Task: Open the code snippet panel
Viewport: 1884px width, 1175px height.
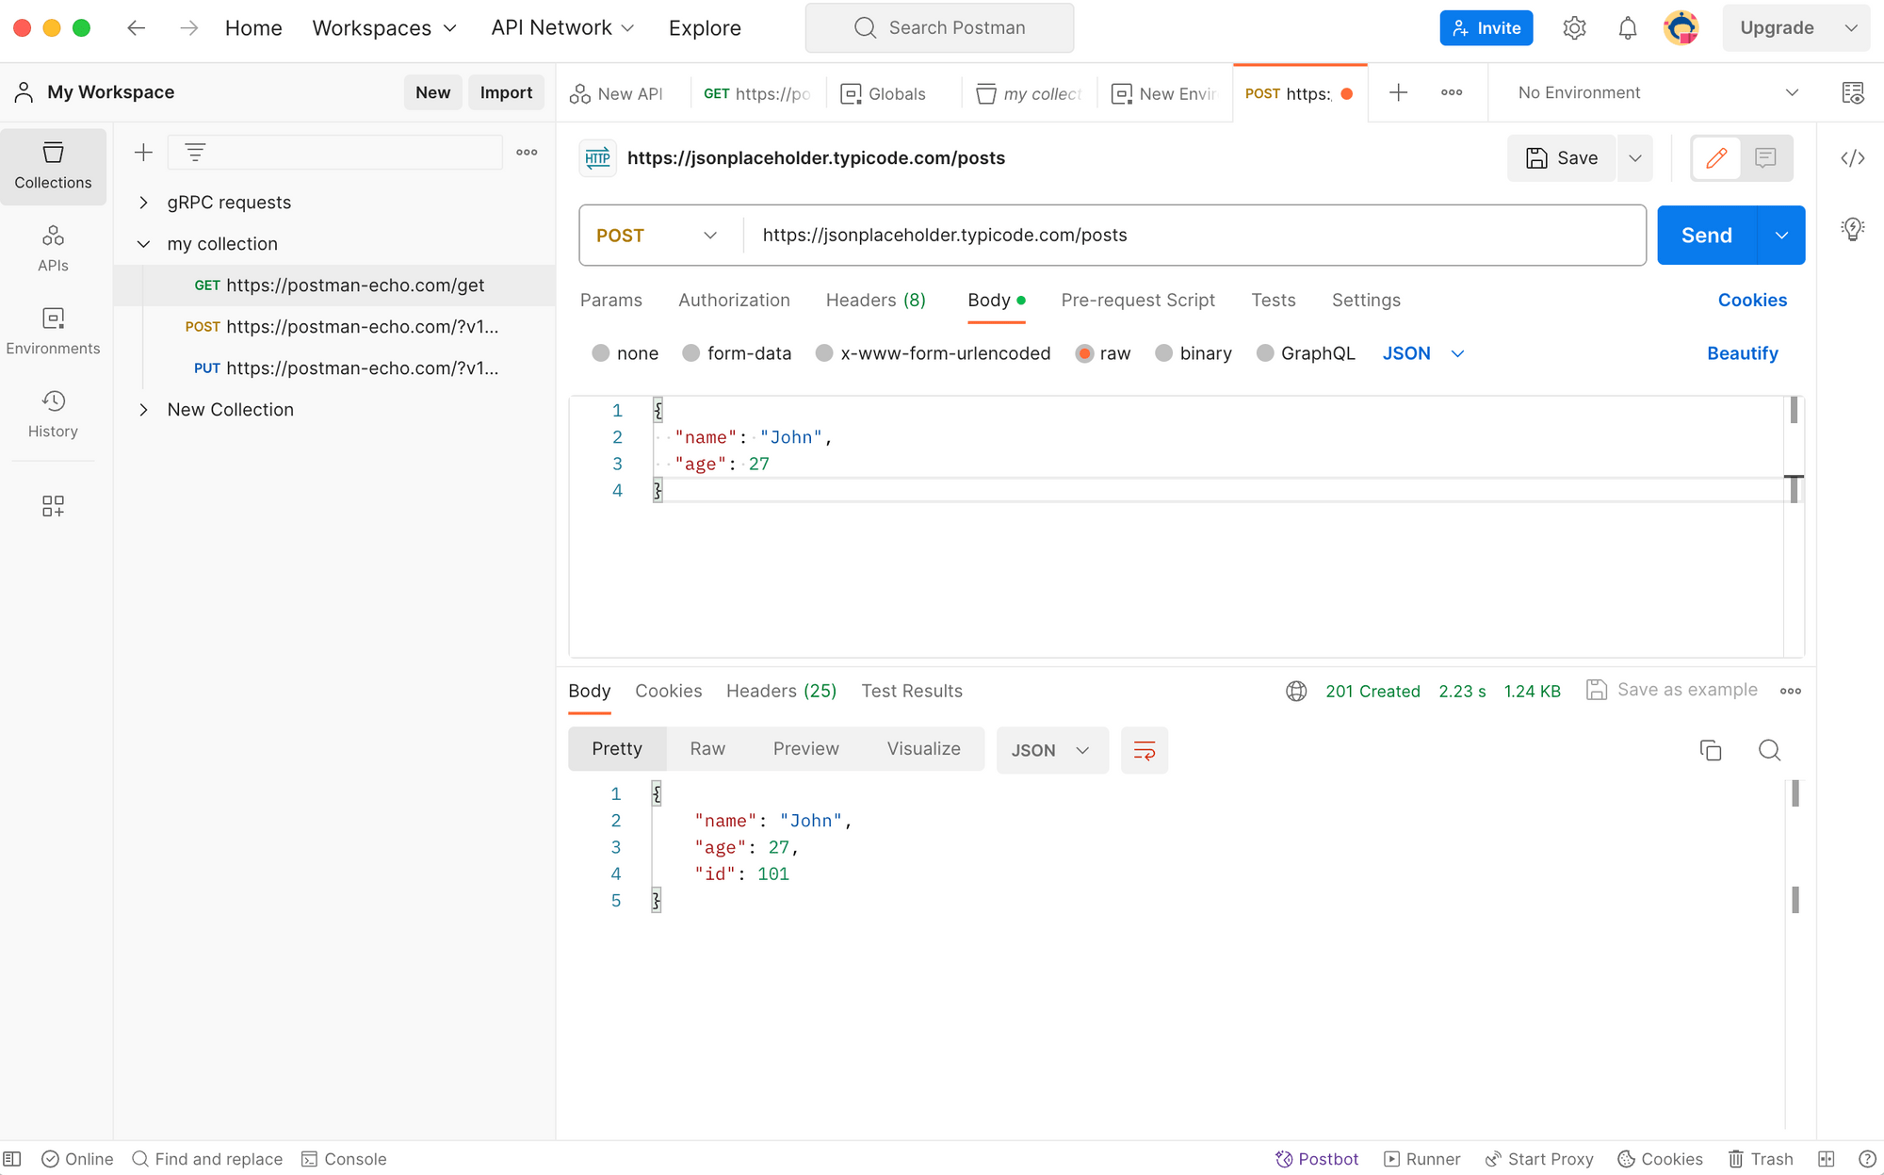Action: tap(1851, 158)
